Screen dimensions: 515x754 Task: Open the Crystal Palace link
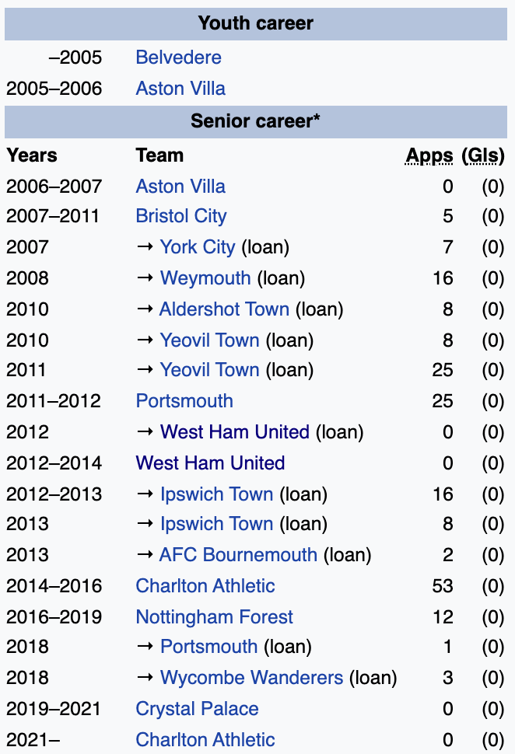pyautogui.click(x=197, y=709)
